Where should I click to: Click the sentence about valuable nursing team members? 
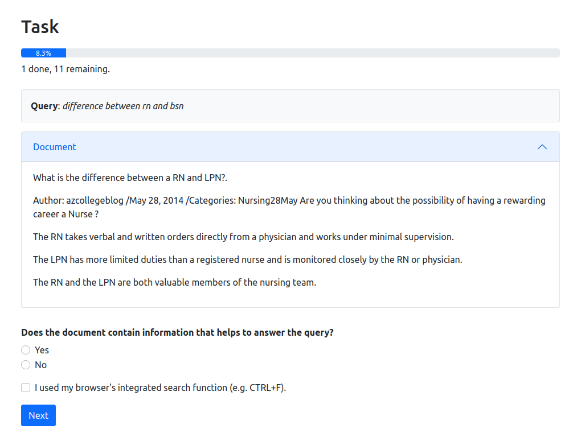[x=174, y=282]
